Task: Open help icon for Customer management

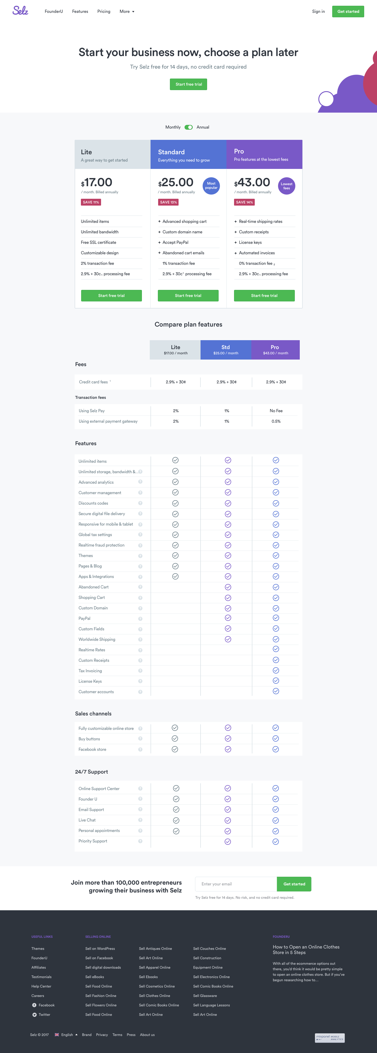Action: coord(140,493)
